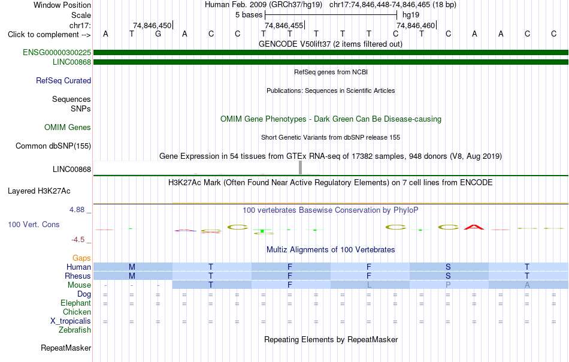The width and height of the screenshot is (569, 362).
Task: Click the gray GTEx expression bar
Action: coord(301,168)
